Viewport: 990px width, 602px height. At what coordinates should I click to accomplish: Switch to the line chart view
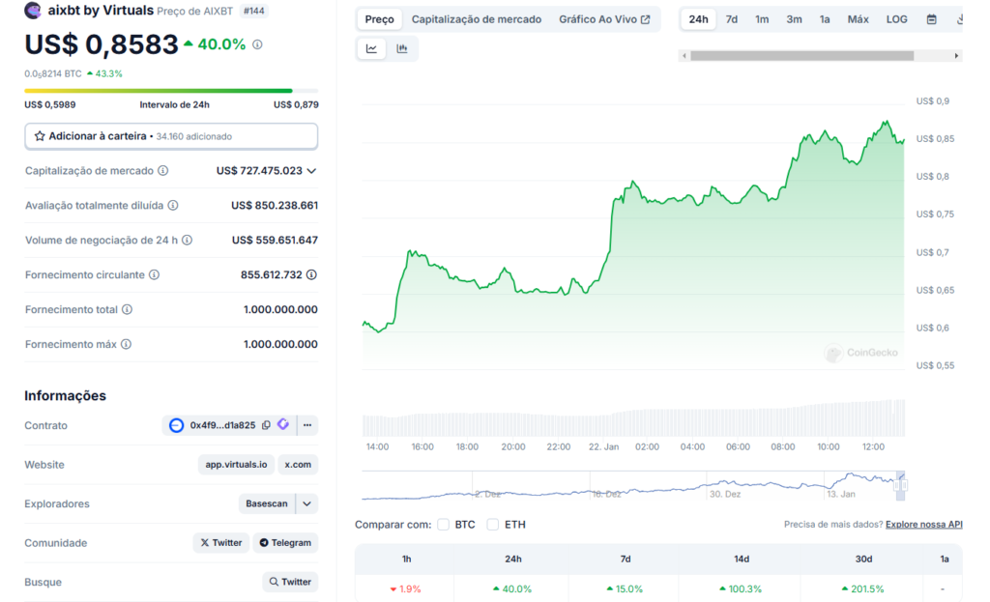371,48
